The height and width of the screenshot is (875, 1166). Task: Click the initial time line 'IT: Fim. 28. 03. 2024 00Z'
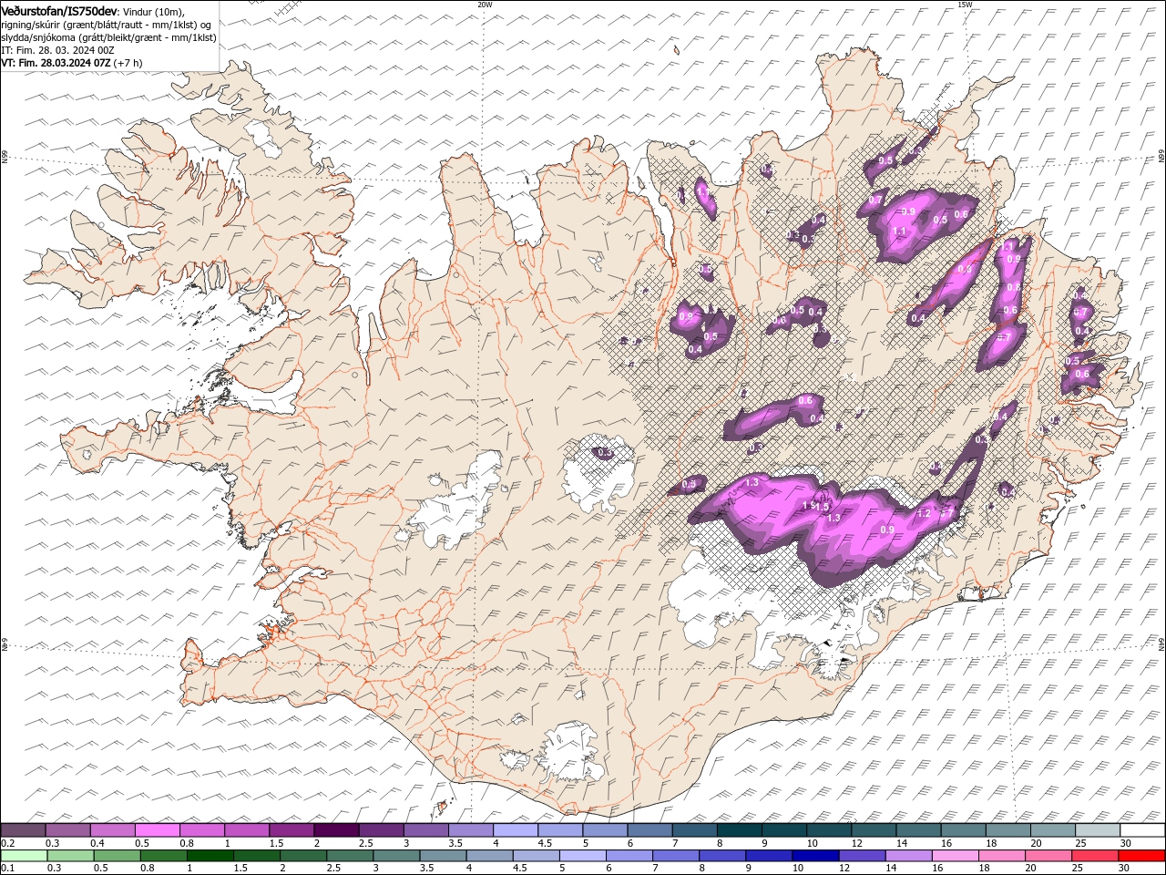(x=56, y=50)
